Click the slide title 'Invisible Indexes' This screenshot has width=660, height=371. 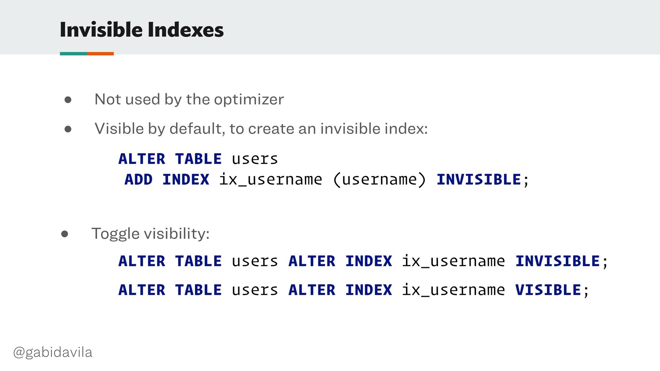142,30
